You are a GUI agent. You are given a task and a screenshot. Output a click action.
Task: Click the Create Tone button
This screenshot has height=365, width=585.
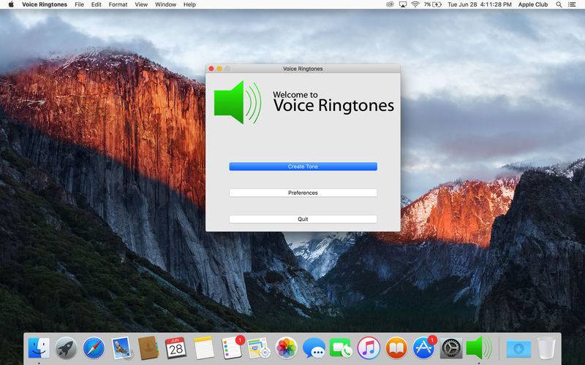click(x=303, y=166)
